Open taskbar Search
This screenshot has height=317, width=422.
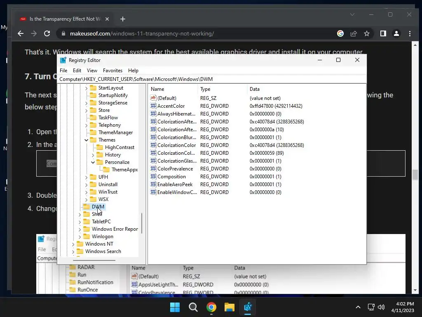click(193, 307)
